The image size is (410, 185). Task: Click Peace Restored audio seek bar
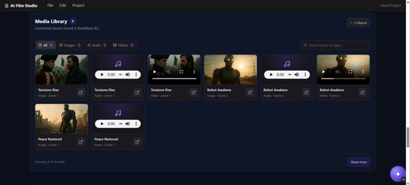[x=121, y=124]
